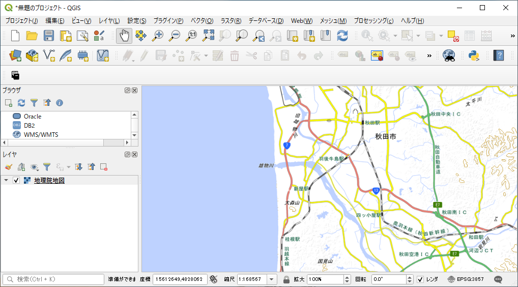
Task: Click the Open Layer Styling panel icon
Action: 9,167
